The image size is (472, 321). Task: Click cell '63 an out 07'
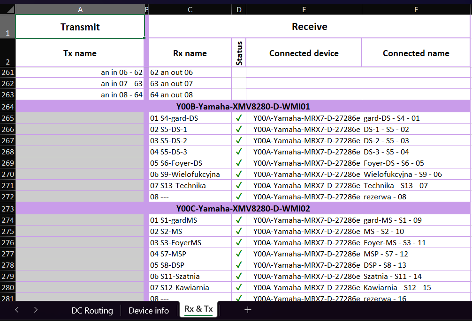[190, 83]
